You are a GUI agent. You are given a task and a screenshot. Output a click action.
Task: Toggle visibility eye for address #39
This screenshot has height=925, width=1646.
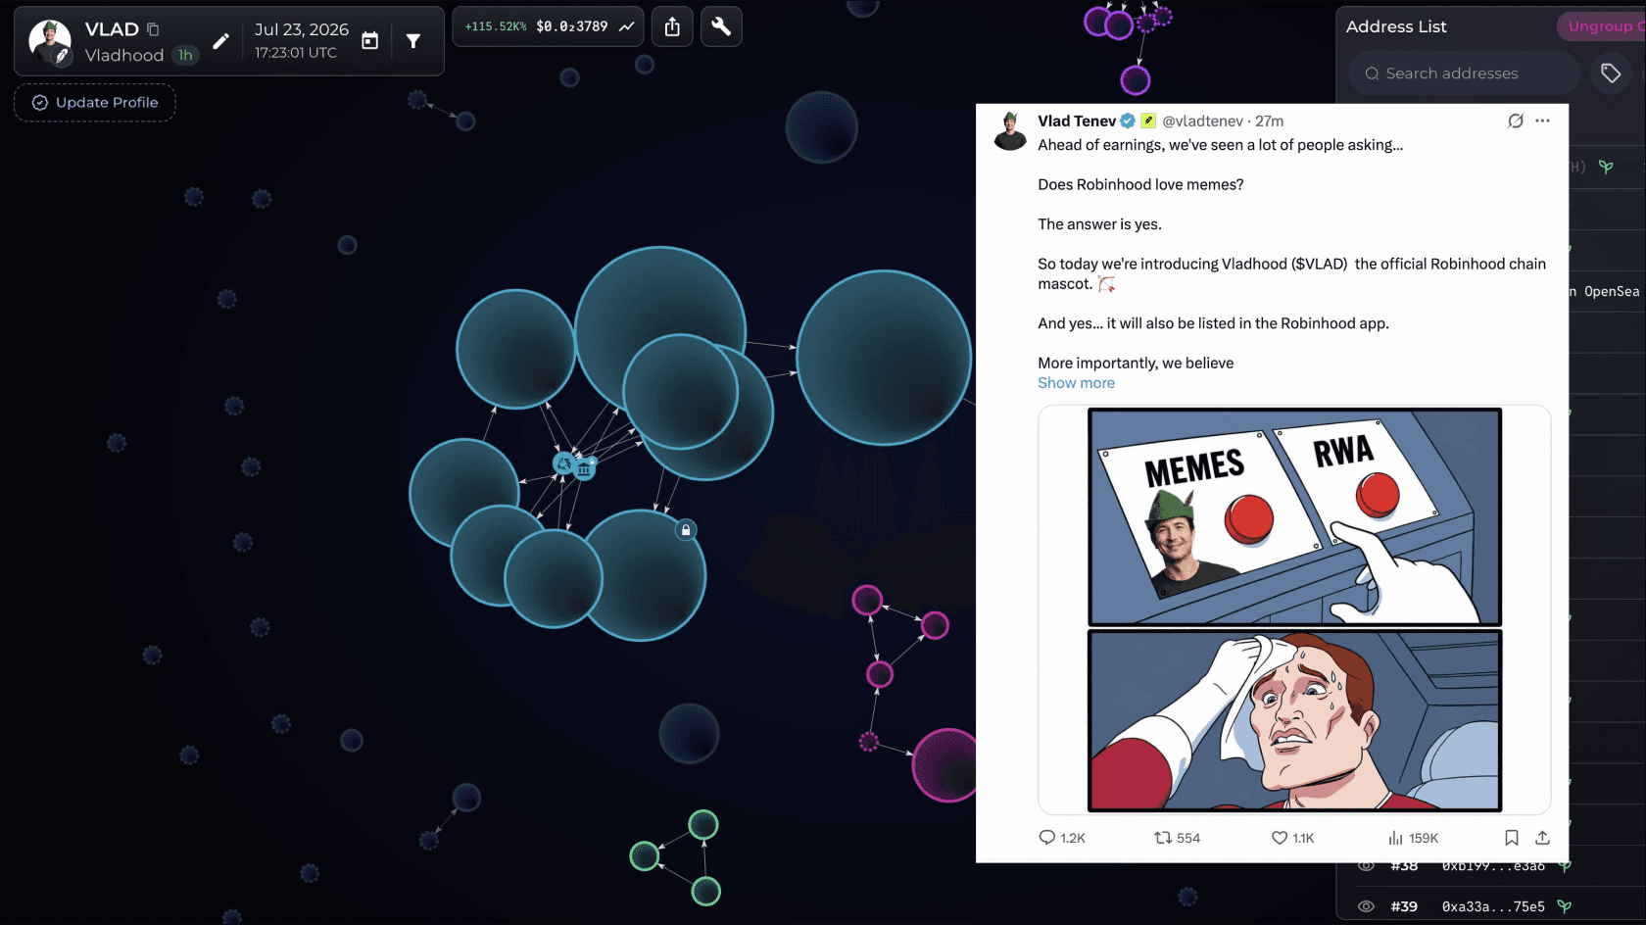(1366, 906)
